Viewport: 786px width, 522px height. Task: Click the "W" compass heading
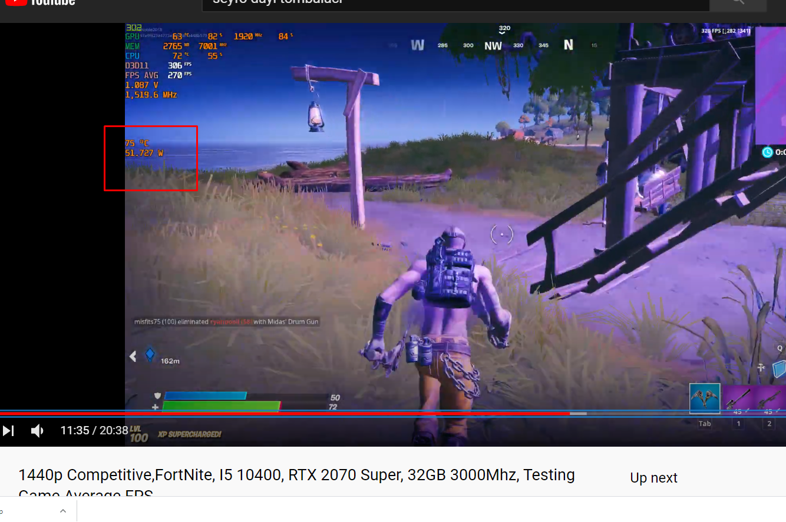[418, 45]
